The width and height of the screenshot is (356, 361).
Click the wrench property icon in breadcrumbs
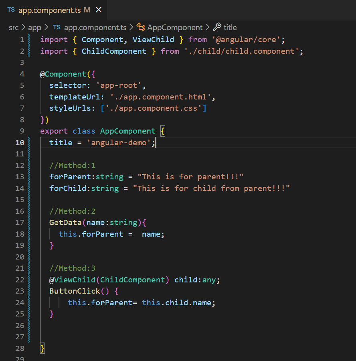(x=217, y=27)
